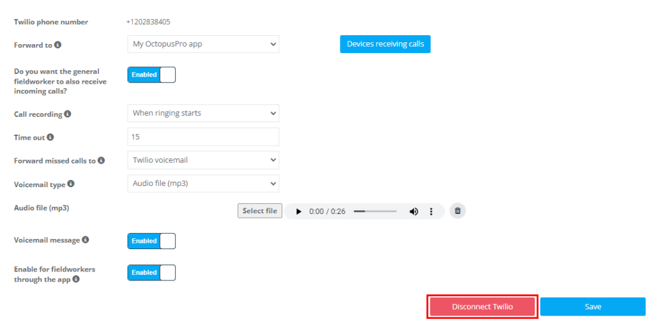Click info icon next to Forward missed calls to
This screenshot has width=654, height=329.
click(x=101, y=160)
